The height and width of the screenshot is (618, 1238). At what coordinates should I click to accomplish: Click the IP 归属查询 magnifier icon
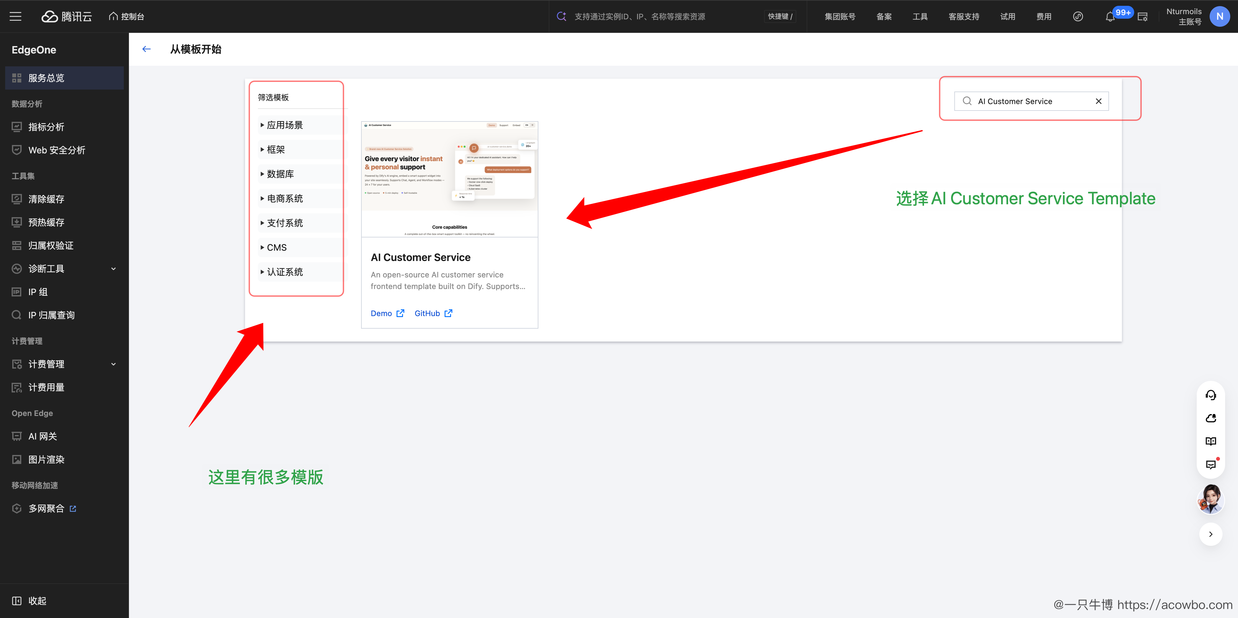tap(17, 315)
